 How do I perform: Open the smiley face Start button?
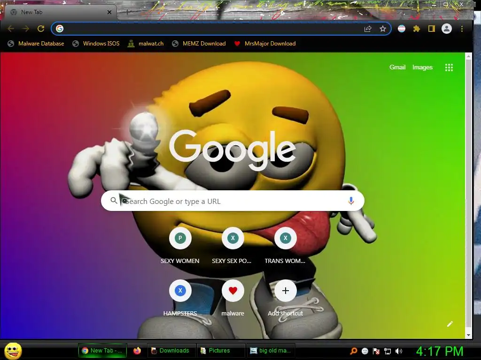13,351
